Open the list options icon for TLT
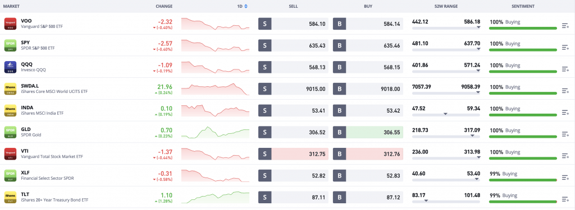This screenshot has height=210, width=575. tap(565, 199)
